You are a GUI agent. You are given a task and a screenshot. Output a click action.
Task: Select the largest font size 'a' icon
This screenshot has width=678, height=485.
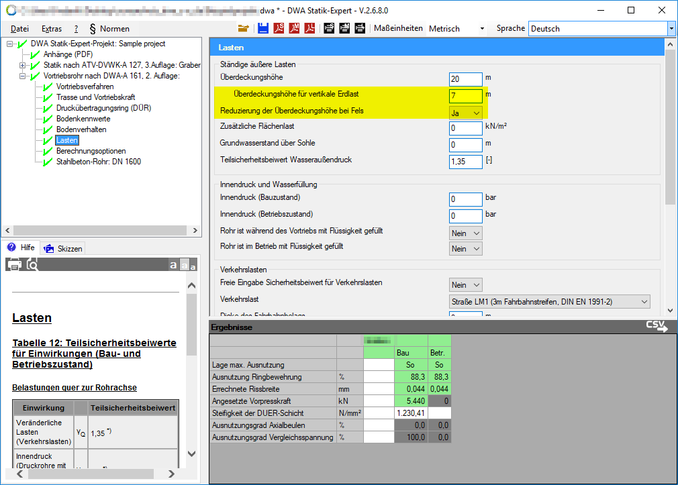(x=173, y=265)
